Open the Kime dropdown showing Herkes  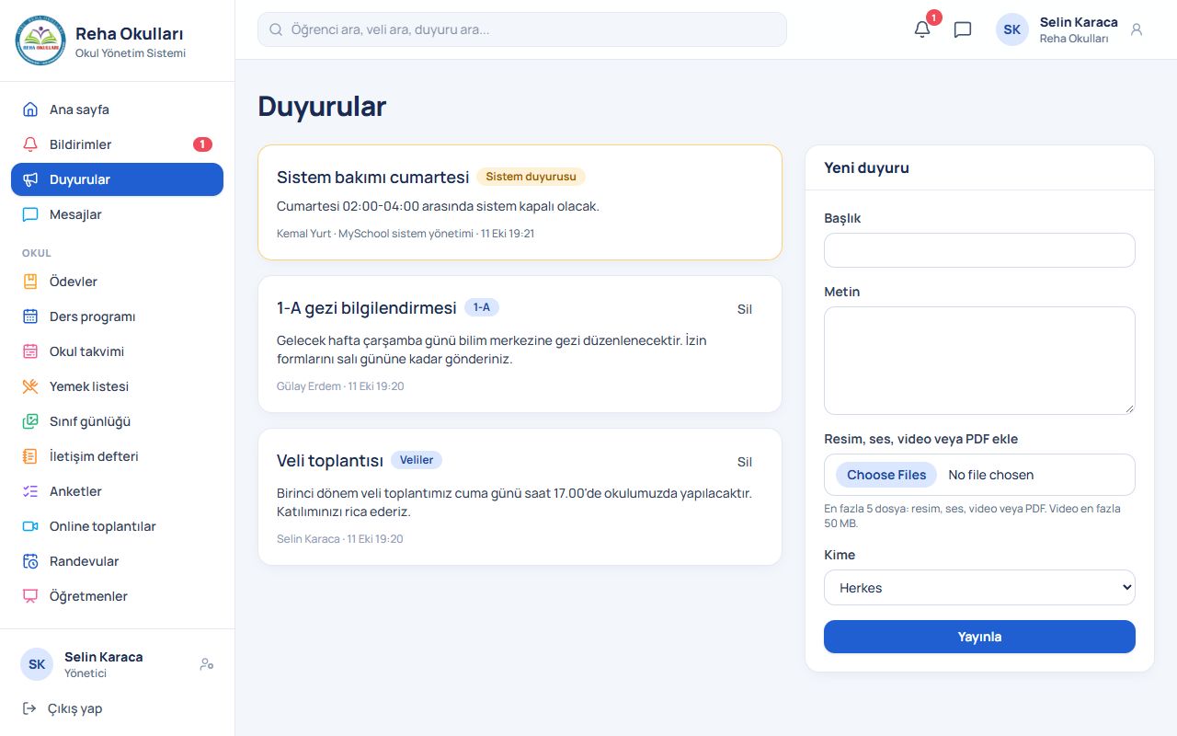(979, 588)
